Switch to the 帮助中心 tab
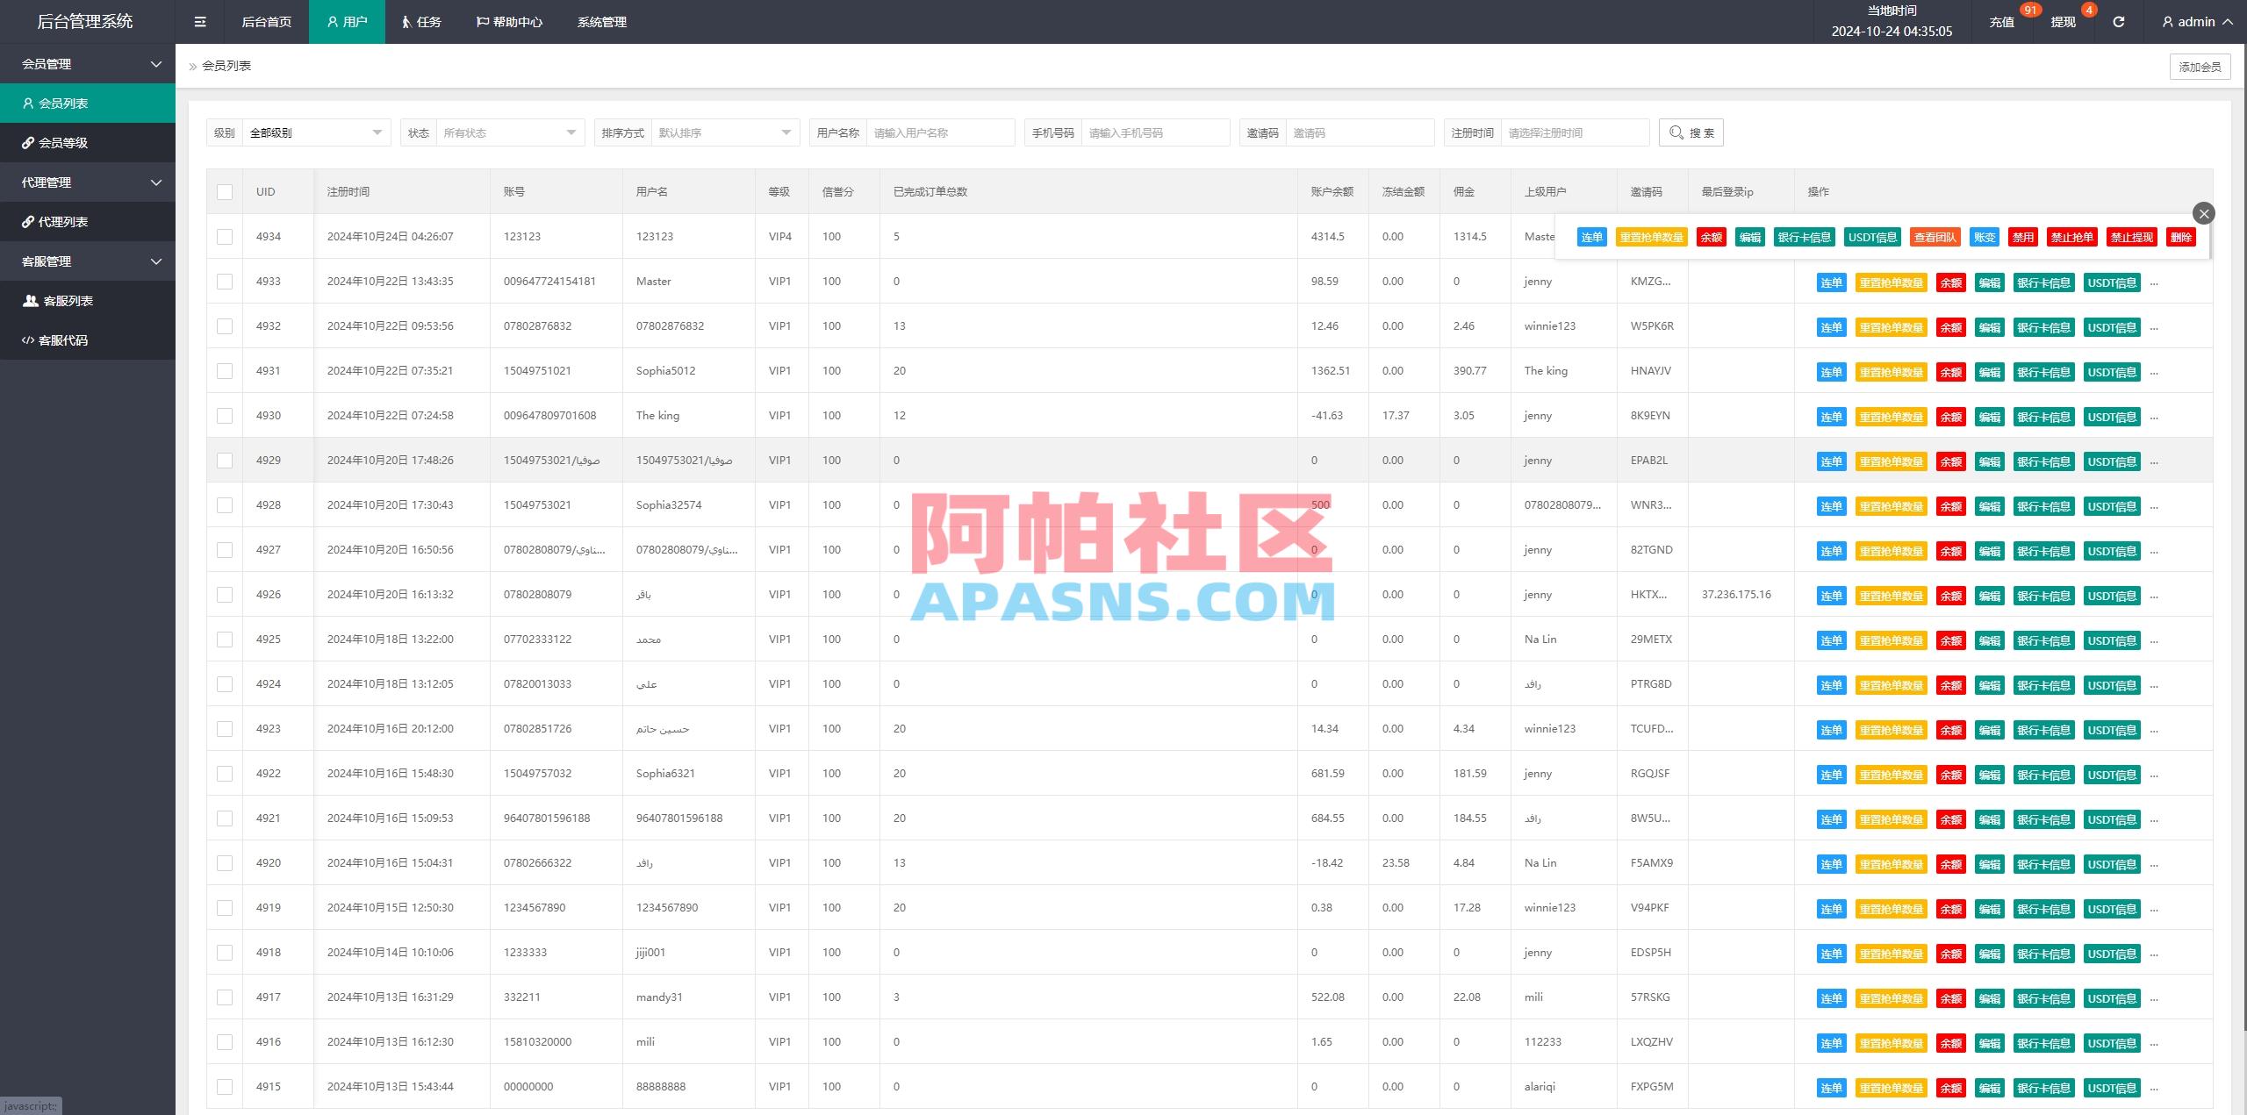 pyautogui.click(x=509, y=21)
